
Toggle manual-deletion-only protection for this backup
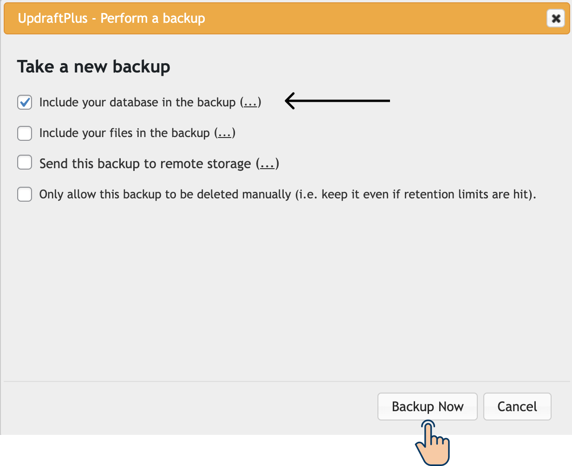24,194
